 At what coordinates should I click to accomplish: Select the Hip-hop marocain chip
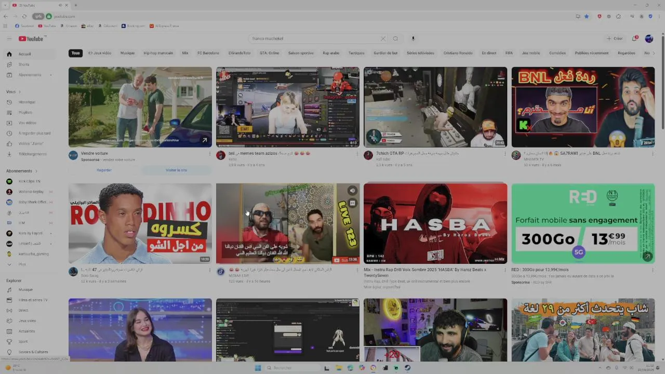click(158, 53)
